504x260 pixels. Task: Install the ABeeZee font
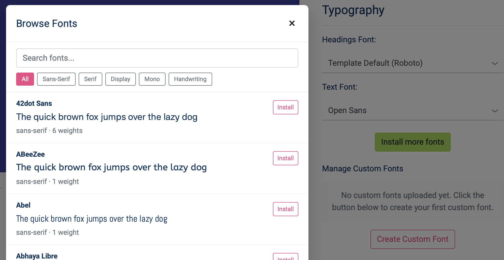285,158
